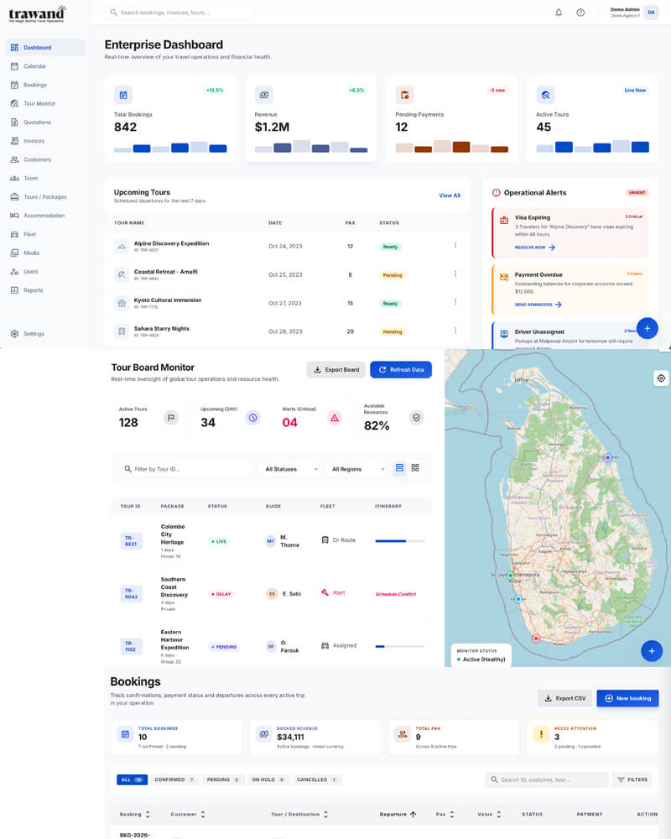Click the Colombo City Heritage itinerary progress bar
Screen dimensions: 671x839
click(400, 541)
